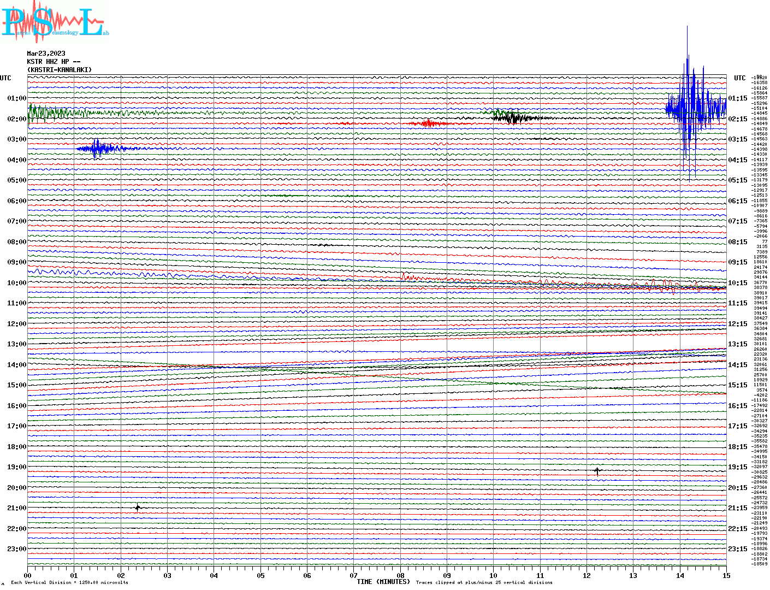Screen dimensions: 770x590
Task: Click the black spike on the 19:15 trace
Action: coord(597,470)
